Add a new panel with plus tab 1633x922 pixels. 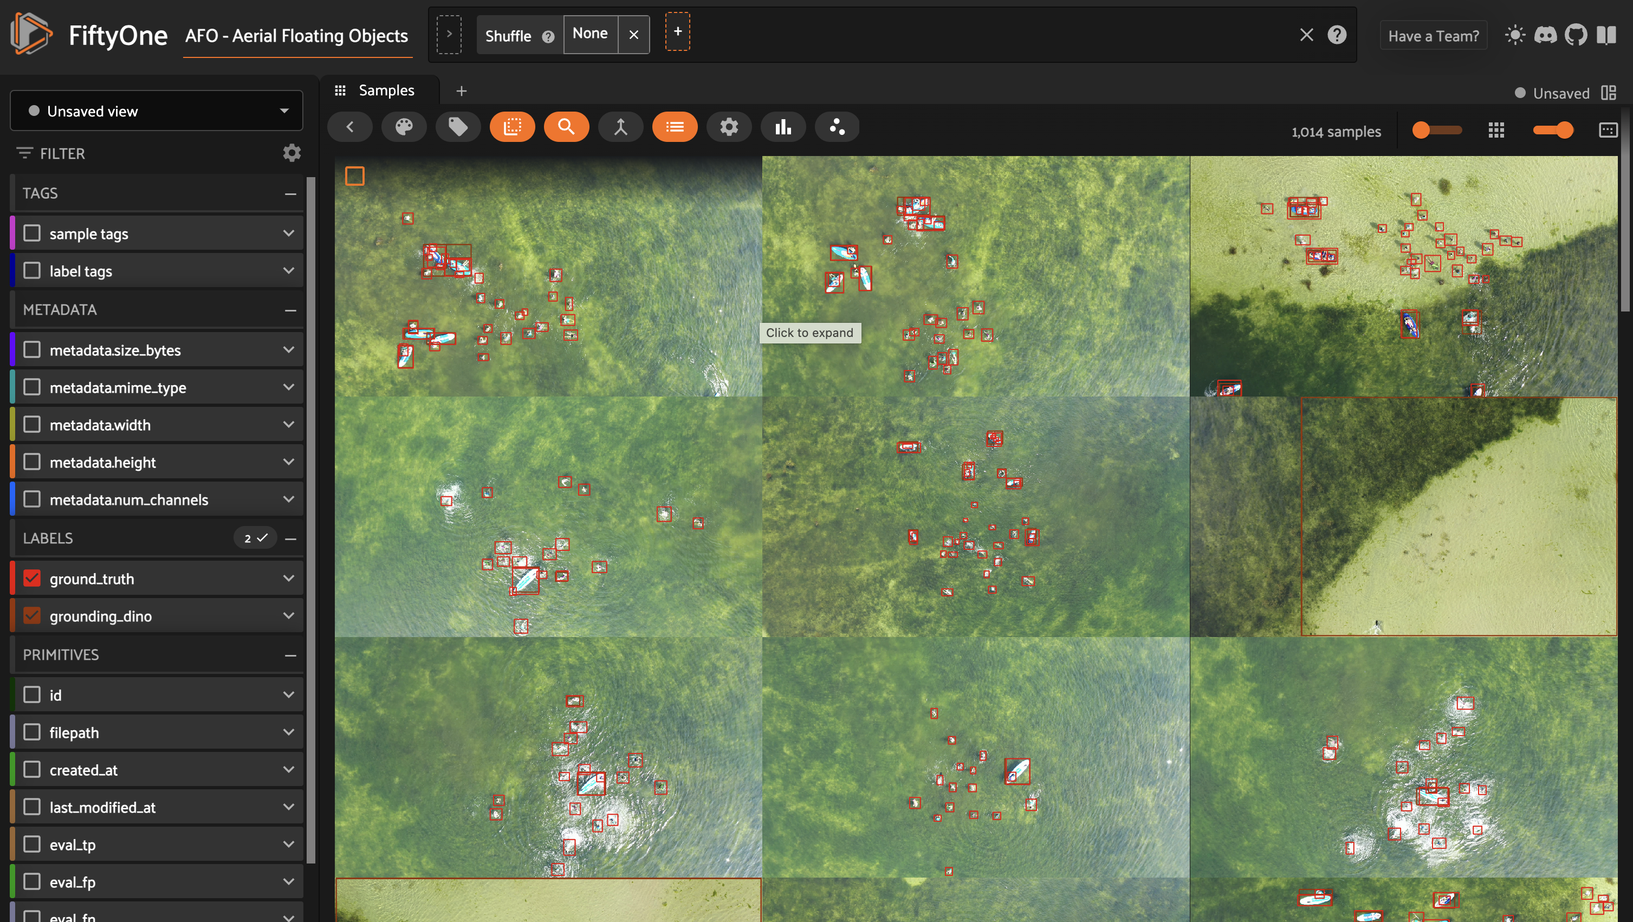[x=462, y=91]
